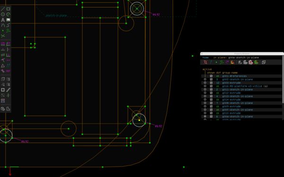Toggle hidden lines display icon
This screenshot has width=284, height=177.
(x=264, y=62)
